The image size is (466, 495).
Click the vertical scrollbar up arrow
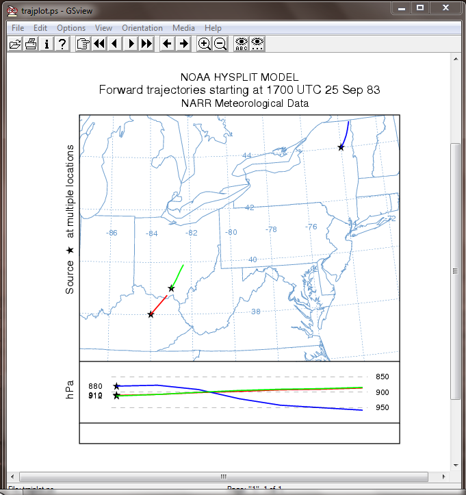click(456, 59)
